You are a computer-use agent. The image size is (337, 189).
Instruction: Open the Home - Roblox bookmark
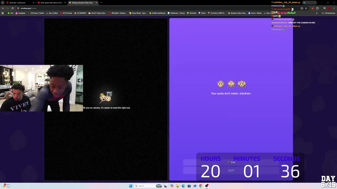[255, 13]
